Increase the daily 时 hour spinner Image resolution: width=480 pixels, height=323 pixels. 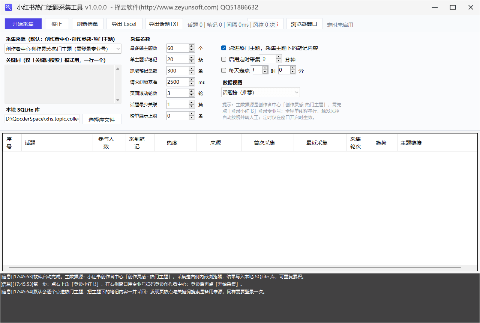[265, 68]
